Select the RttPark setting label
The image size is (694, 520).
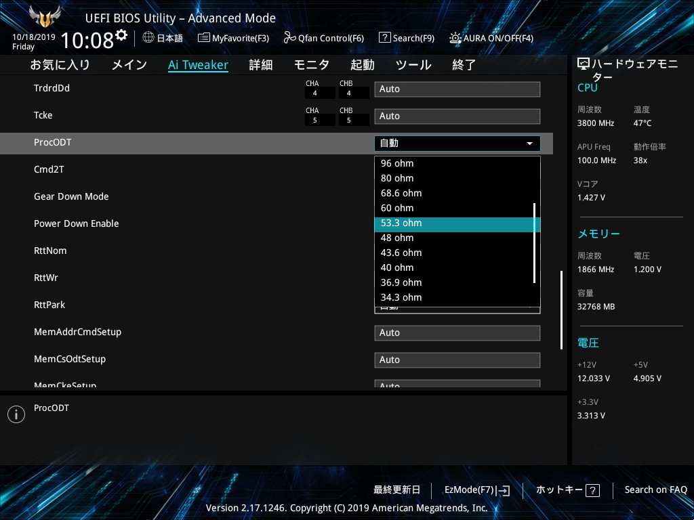click(x=49, y=305)
